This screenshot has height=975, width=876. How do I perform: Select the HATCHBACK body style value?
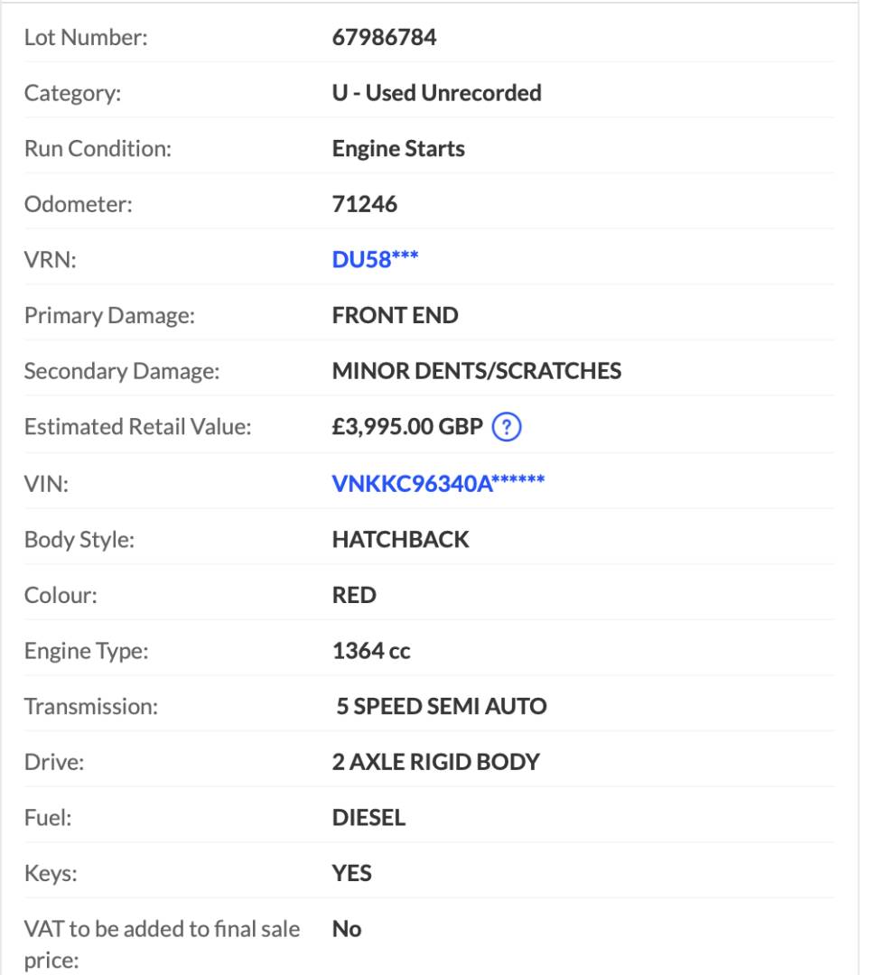point(400,540)
